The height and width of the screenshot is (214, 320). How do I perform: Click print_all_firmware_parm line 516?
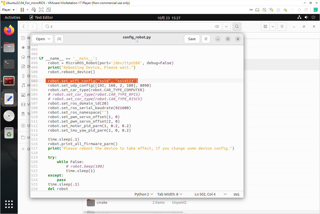[83, 144]
